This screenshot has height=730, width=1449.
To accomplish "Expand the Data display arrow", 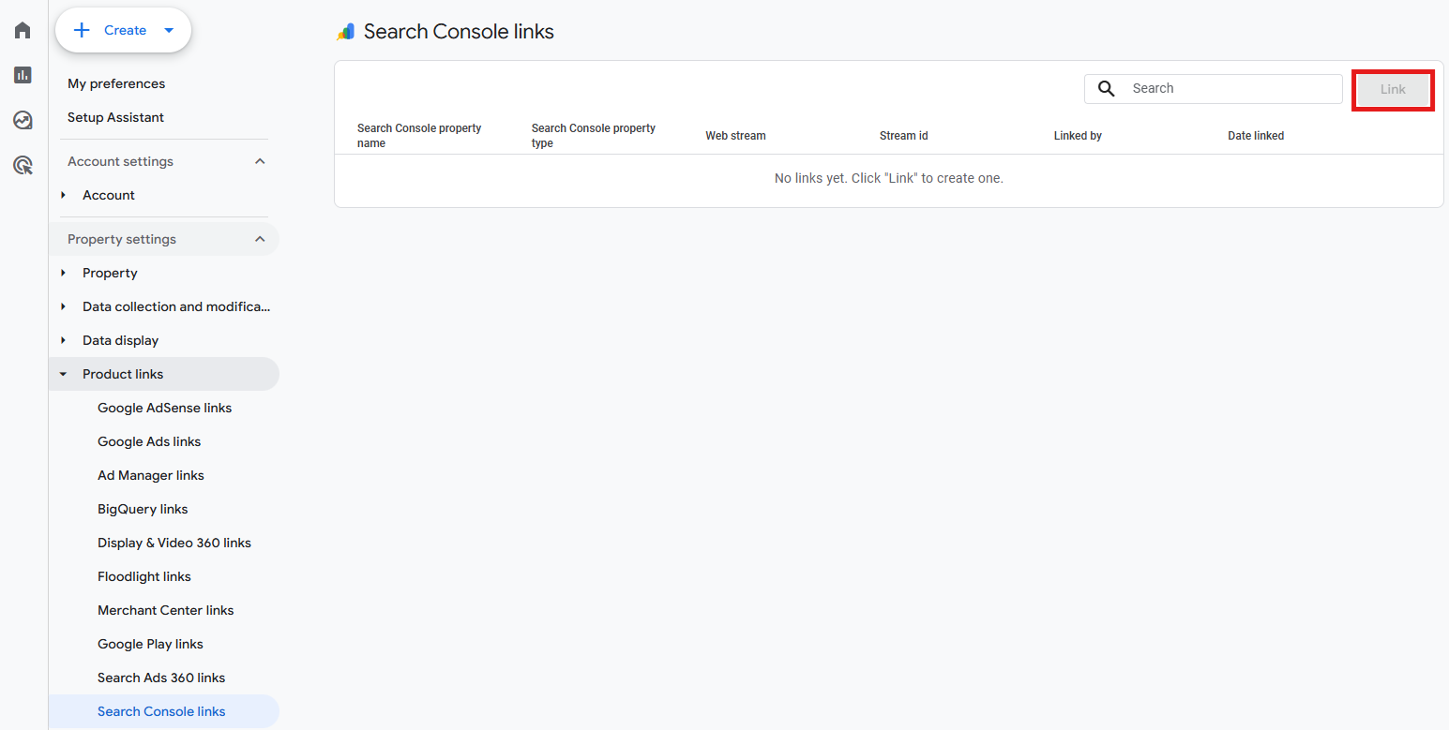I will coord(63,340).
